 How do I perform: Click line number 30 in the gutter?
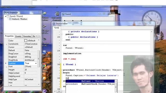59,64
